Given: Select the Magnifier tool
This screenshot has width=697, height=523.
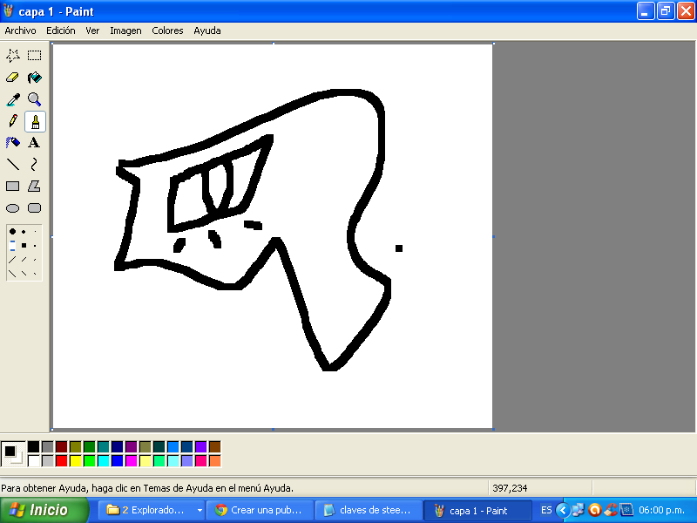Looking at the screenshot, I should pyautogui.click(x=35, y=99).
